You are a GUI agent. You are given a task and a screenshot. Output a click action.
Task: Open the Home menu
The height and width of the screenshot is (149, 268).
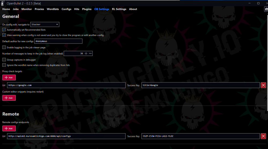point(6,9)
